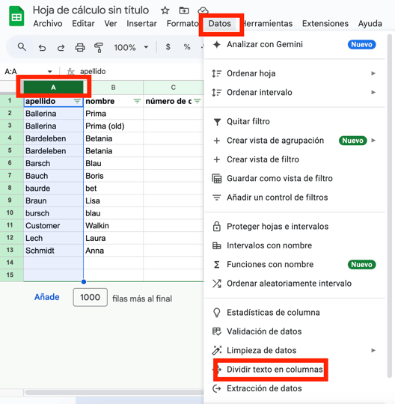Click the search magnifier icon in toolbar

22,47
